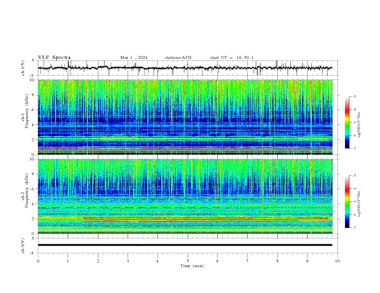This screenshot has height=293, width=380.
Task: Click the time axis tick label "9"
Action: 307,261
